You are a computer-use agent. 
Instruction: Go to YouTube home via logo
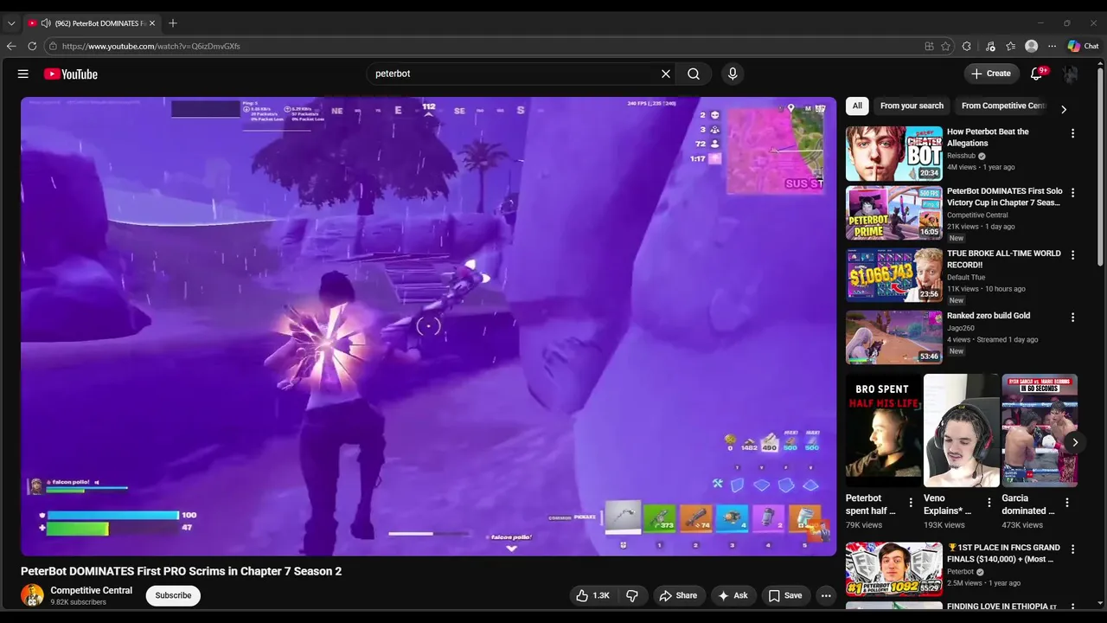[71, 74]
